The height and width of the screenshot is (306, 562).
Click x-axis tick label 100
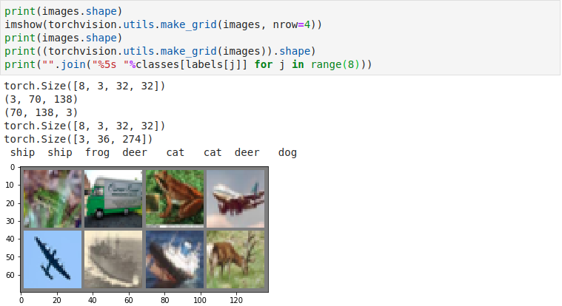click(x=200, y=300)
